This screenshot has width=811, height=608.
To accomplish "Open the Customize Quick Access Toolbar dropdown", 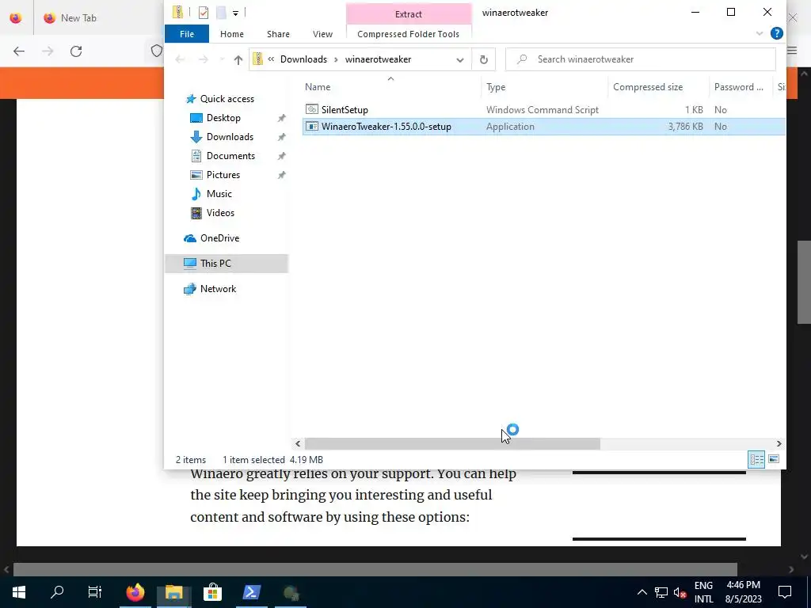I will pyautogui.click(x=235, y=13).
